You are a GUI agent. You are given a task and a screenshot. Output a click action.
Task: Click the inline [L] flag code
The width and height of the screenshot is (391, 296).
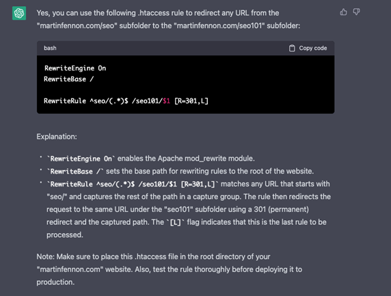tap(175, 222)
